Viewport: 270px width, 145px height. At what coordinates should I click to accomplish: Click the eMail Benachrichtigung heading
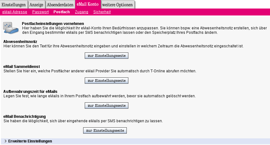click(x=25, y=117)
